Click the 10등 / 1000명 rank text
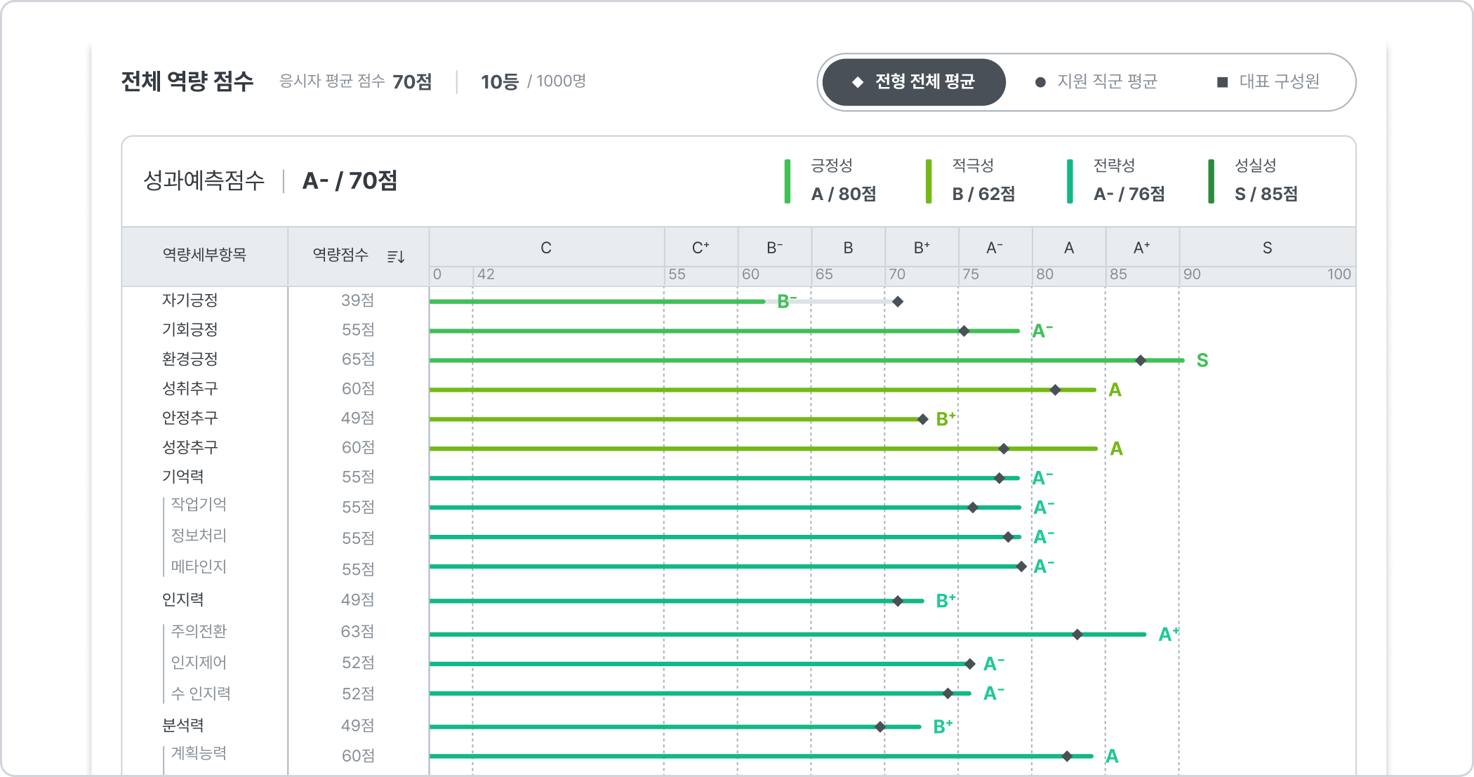 [533, 81]
